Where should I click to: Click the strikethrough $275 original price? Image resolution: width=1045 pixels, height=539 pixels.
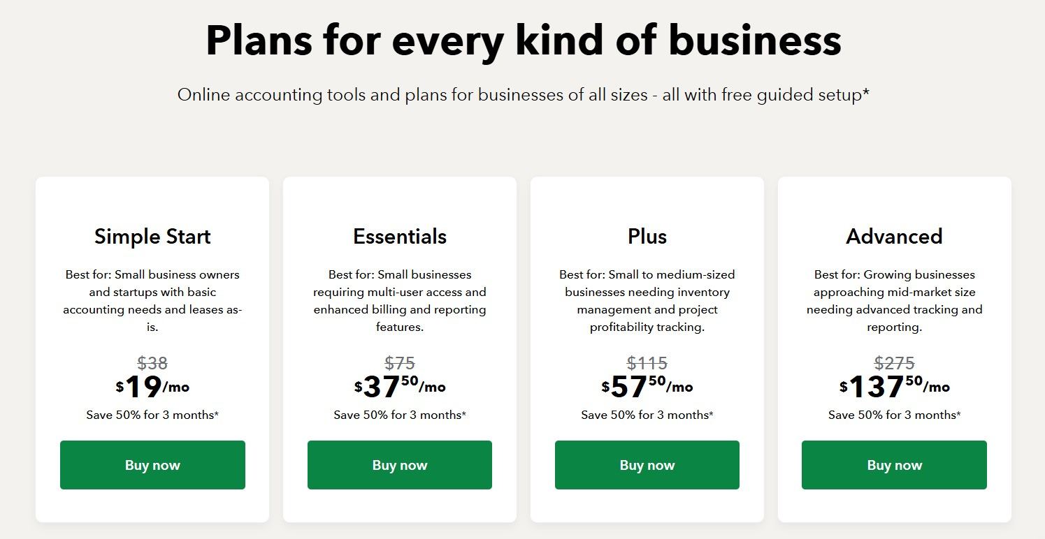point(893,362)
